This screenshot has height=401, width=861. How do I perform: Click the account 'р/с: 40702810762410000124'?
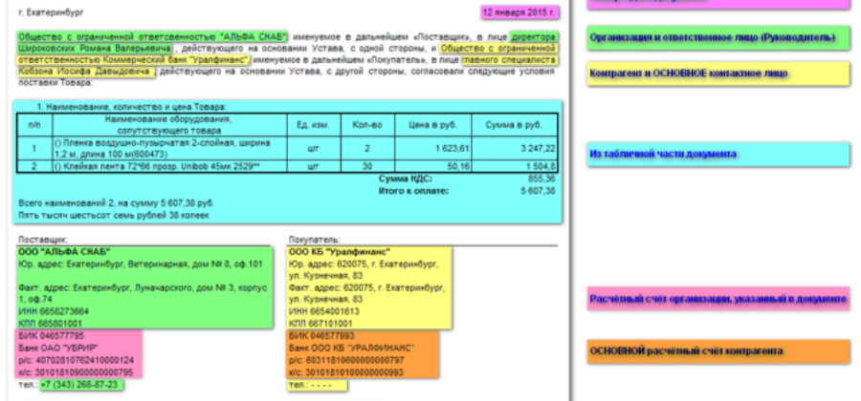pos(76,360)
